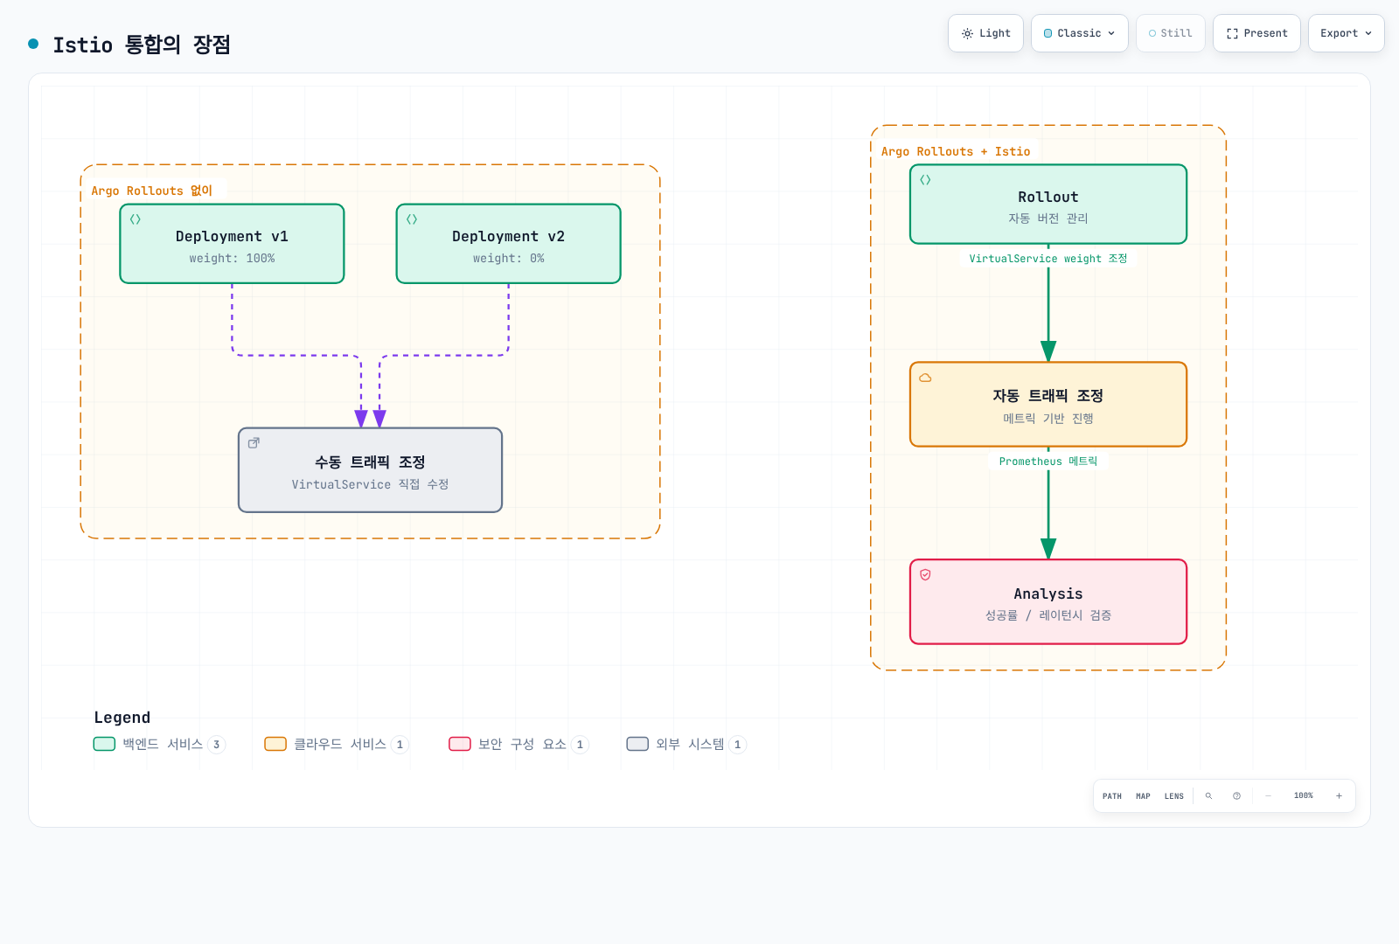
Task: Click the 백엔드 서비스 count badge 3
Action: (216, 745)
